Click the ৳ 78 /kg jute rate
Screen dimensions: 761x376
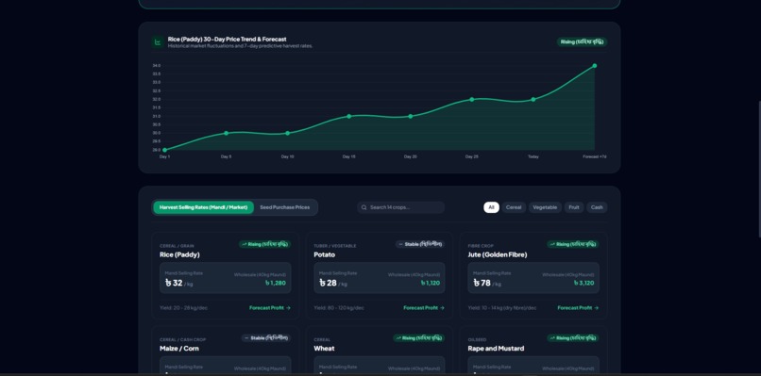tap(487, 283)
